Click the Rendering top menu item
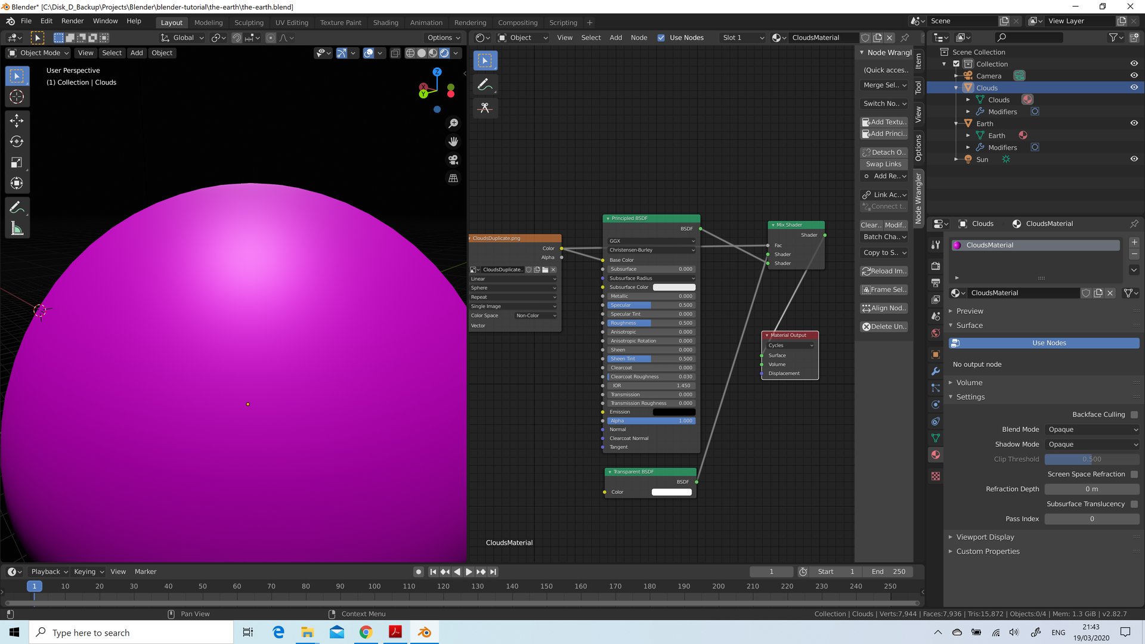 471,22
